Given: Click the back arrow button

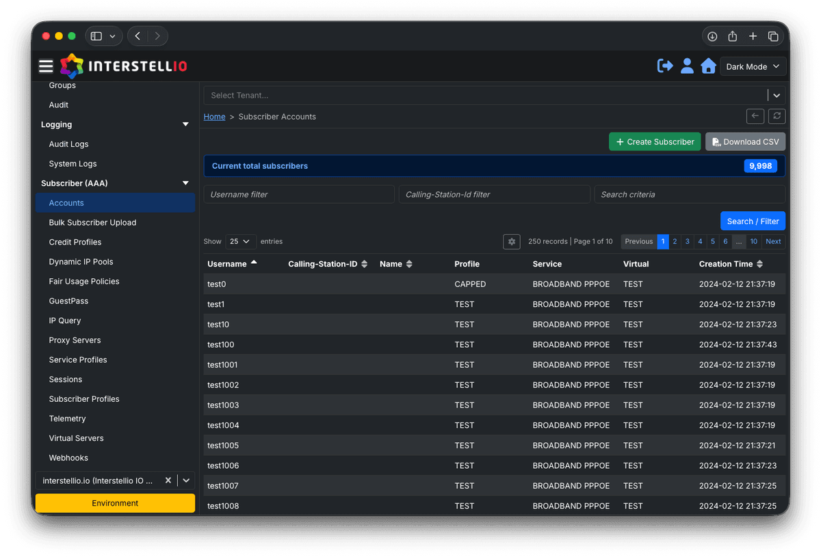Looking at the screenshot, I should tap(755, 116).
